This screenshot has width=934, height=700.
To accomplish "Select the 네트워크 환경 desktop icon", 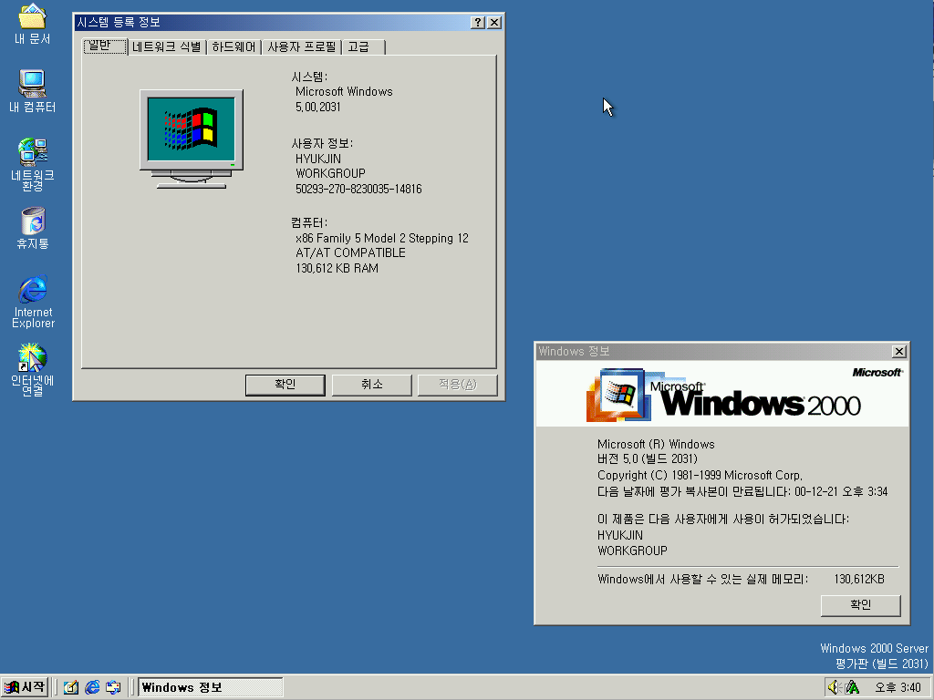I will (x=32, y=164).
